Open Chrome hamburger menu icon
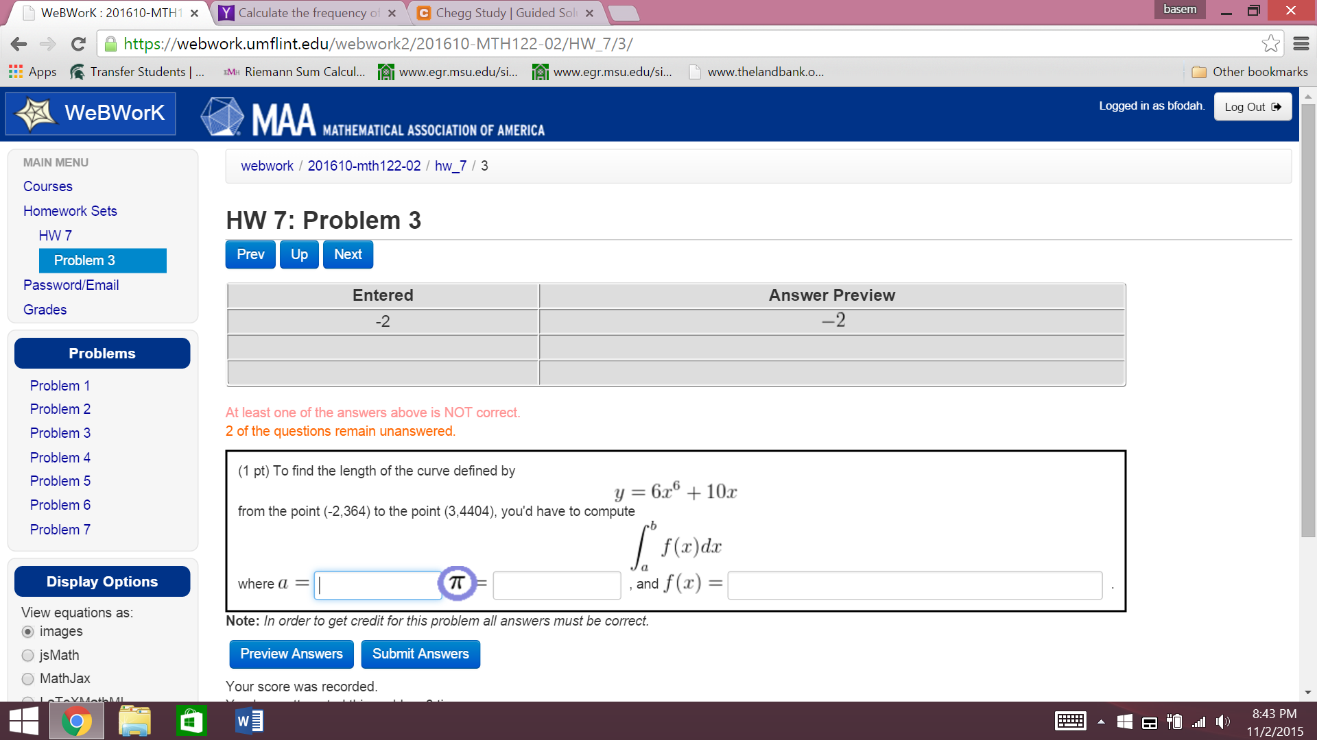The height and width of the screenshot is (740, 1317). 1301,44
